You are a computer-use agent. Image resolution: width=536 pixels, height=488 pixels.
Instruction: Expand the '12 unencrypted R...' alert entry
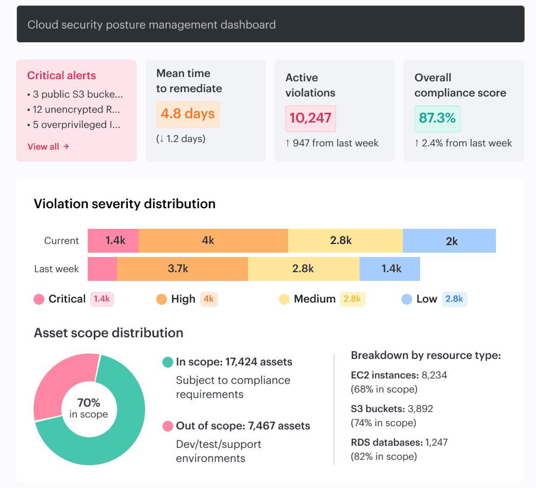pos(72,109)
